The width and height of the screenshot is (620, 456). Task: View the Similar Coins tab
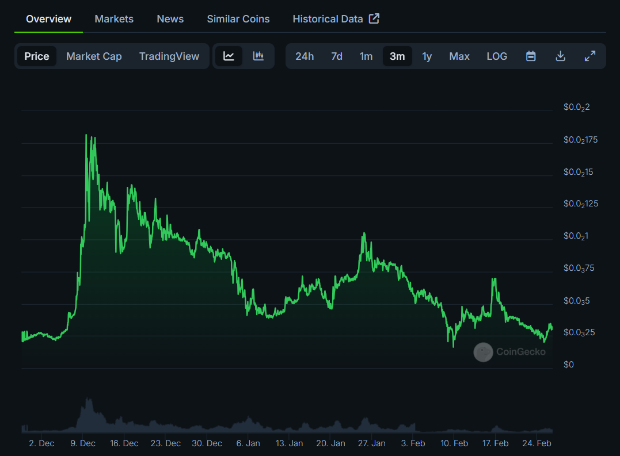(x=238, y=19)
